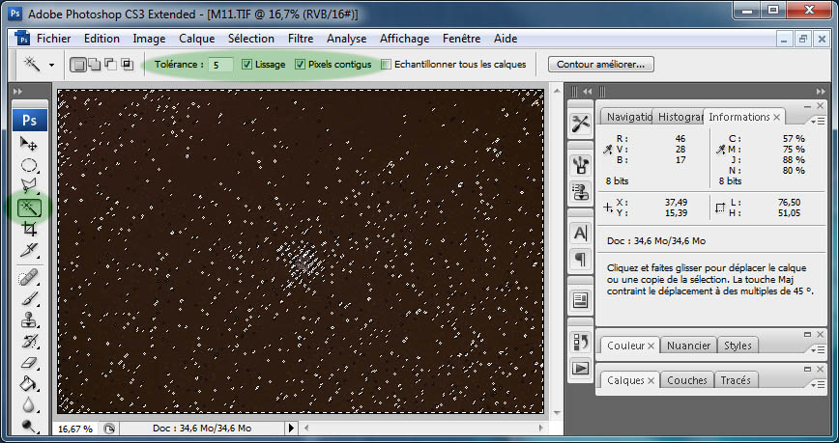Open the History dock panel icon
Image resolution: width=839 pixels, height=443 pixels.
click(x=580, y=342)
